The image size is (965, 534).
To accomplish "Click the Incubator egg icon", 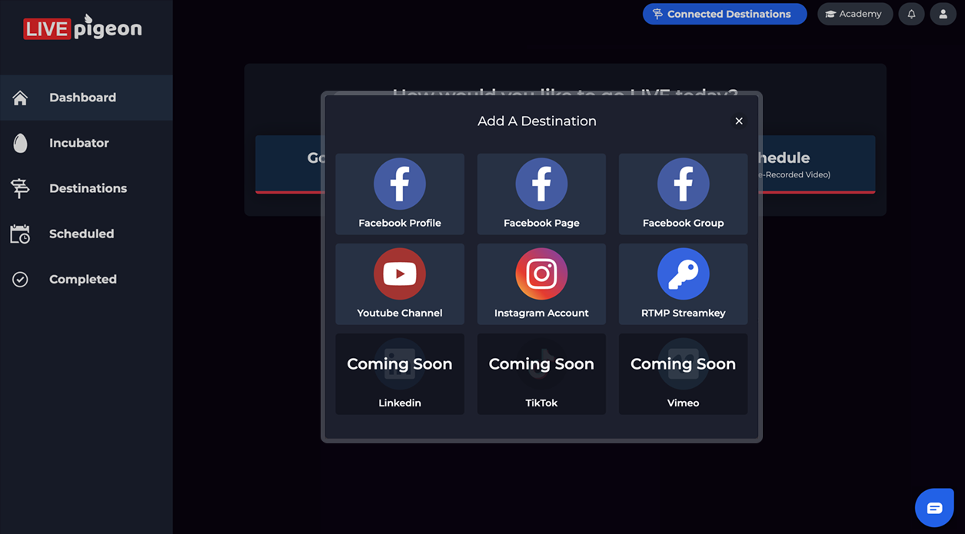I will click(x=20, y=143).
